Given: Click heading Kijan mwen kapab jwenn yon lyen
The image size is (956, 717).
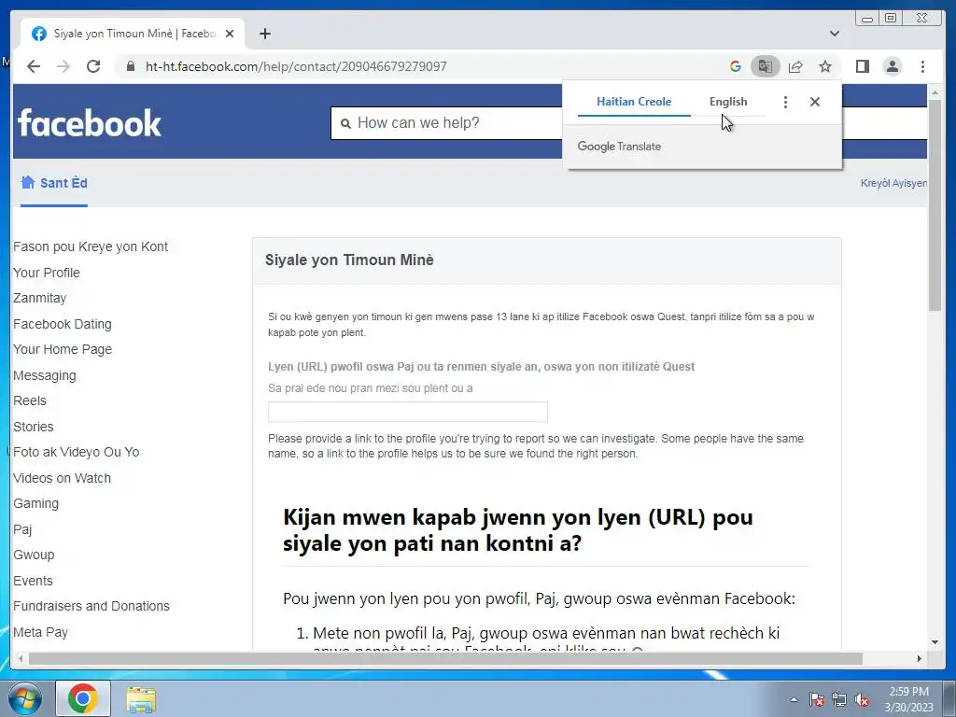Looking at the screenshot, I should (517, 530).
